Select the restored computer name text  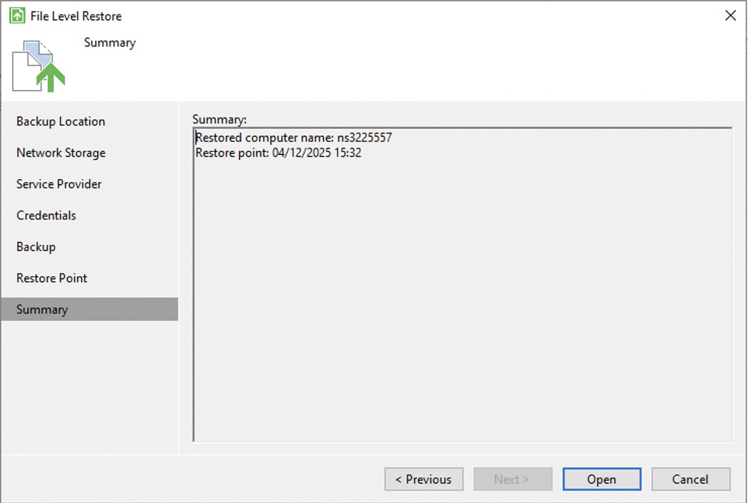(293, 137)
